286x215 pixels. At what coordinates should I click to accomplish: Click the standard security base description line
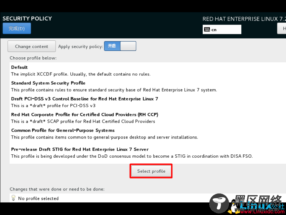point(114,90)
